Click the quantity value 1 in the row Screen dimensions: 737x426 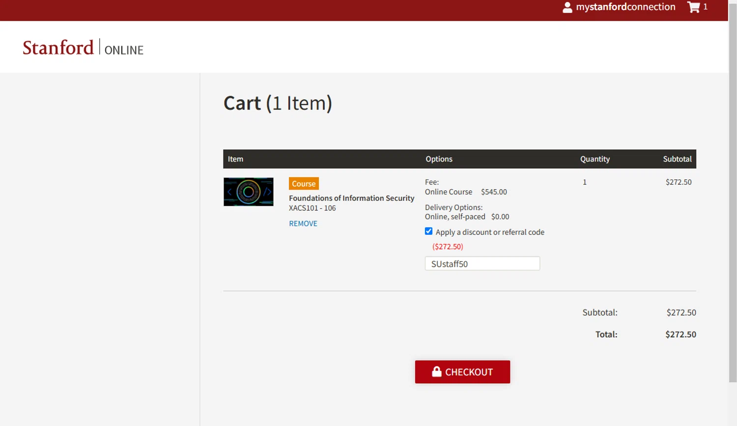click(585, 182)
